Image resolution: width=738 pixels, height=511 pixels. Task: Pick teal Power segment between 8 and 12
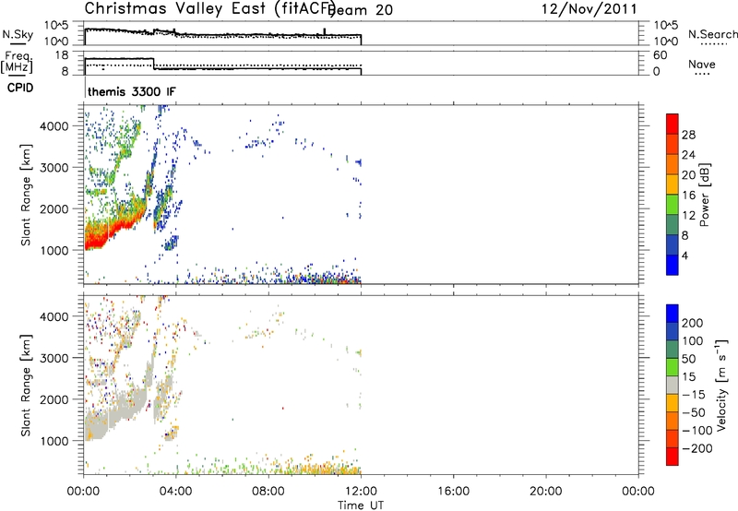click(x=673, y=225)
